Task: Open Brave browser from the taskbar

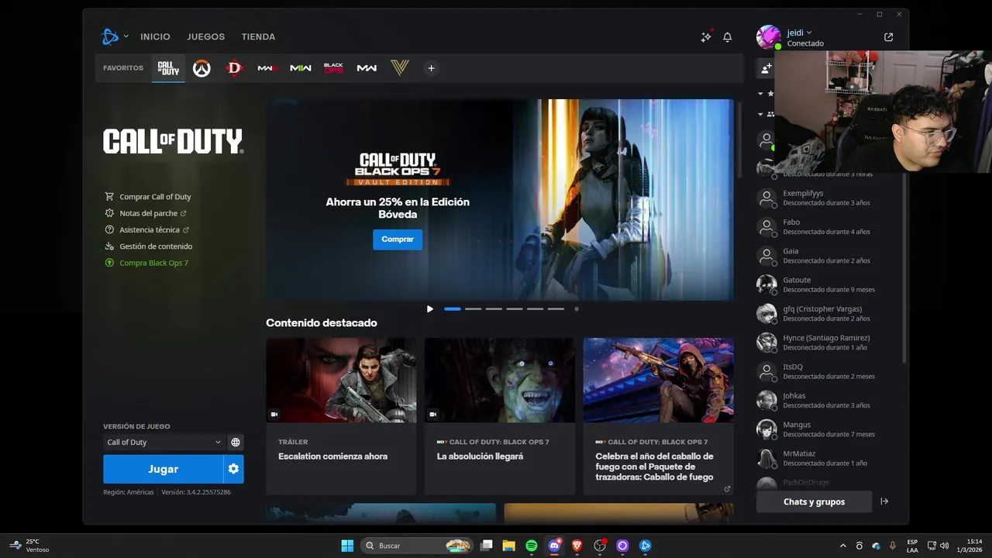Action: (x=577, y=546)
